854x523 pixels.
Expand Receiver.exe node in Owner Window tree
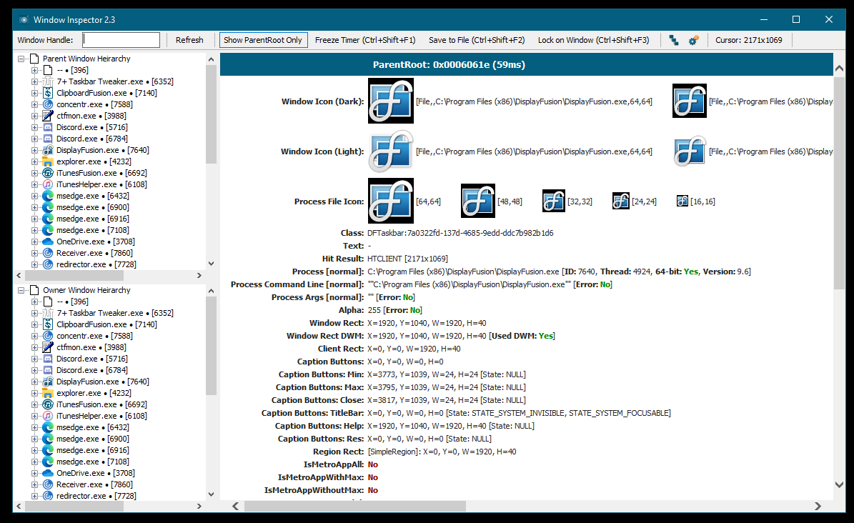pos(35,484)
